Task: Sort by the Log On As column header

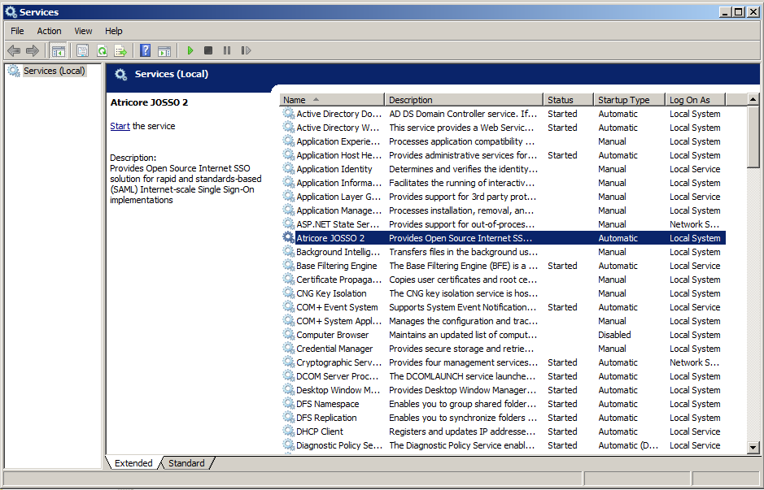Action: click(x=696, y=100)
